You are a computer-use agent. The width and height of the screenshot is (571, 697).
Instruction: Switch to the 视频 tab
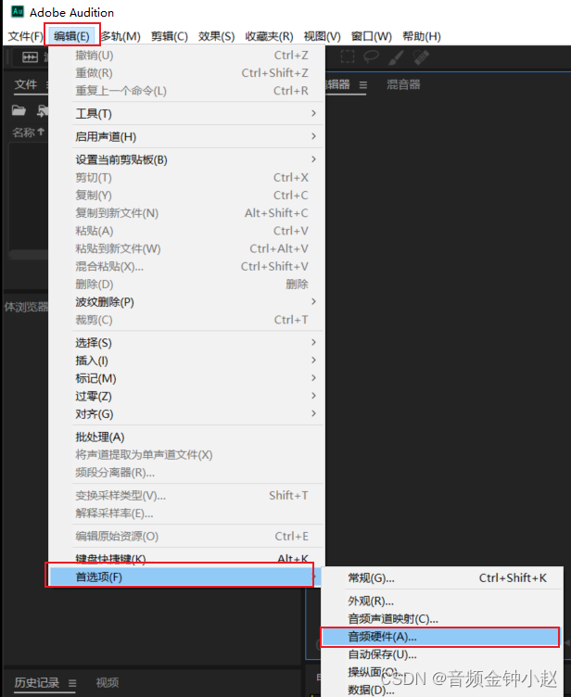click(x=108, y=682)
